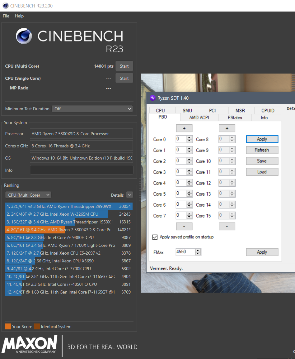The image size is (295, 359).
Task: Click the Vermeer. Ready. status text
Action: click(x=166, y=268)
